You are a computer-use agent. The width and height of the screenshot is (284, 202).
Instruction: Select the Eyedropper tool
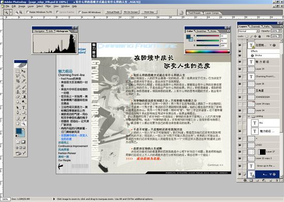24,119
